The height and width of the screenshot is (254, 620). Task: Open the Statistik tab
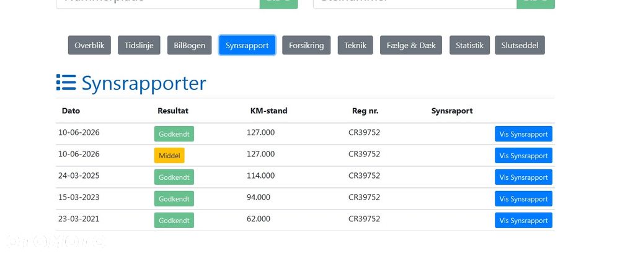point(469,45)
